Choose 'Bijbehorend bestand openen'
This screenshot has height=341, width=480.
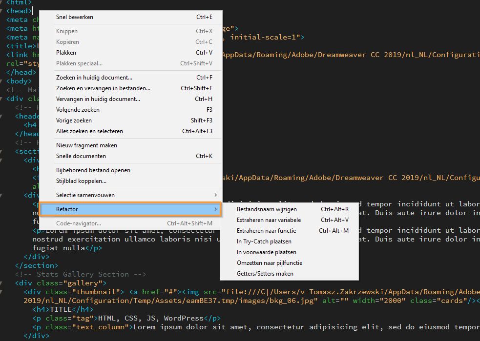click(93, 170)
